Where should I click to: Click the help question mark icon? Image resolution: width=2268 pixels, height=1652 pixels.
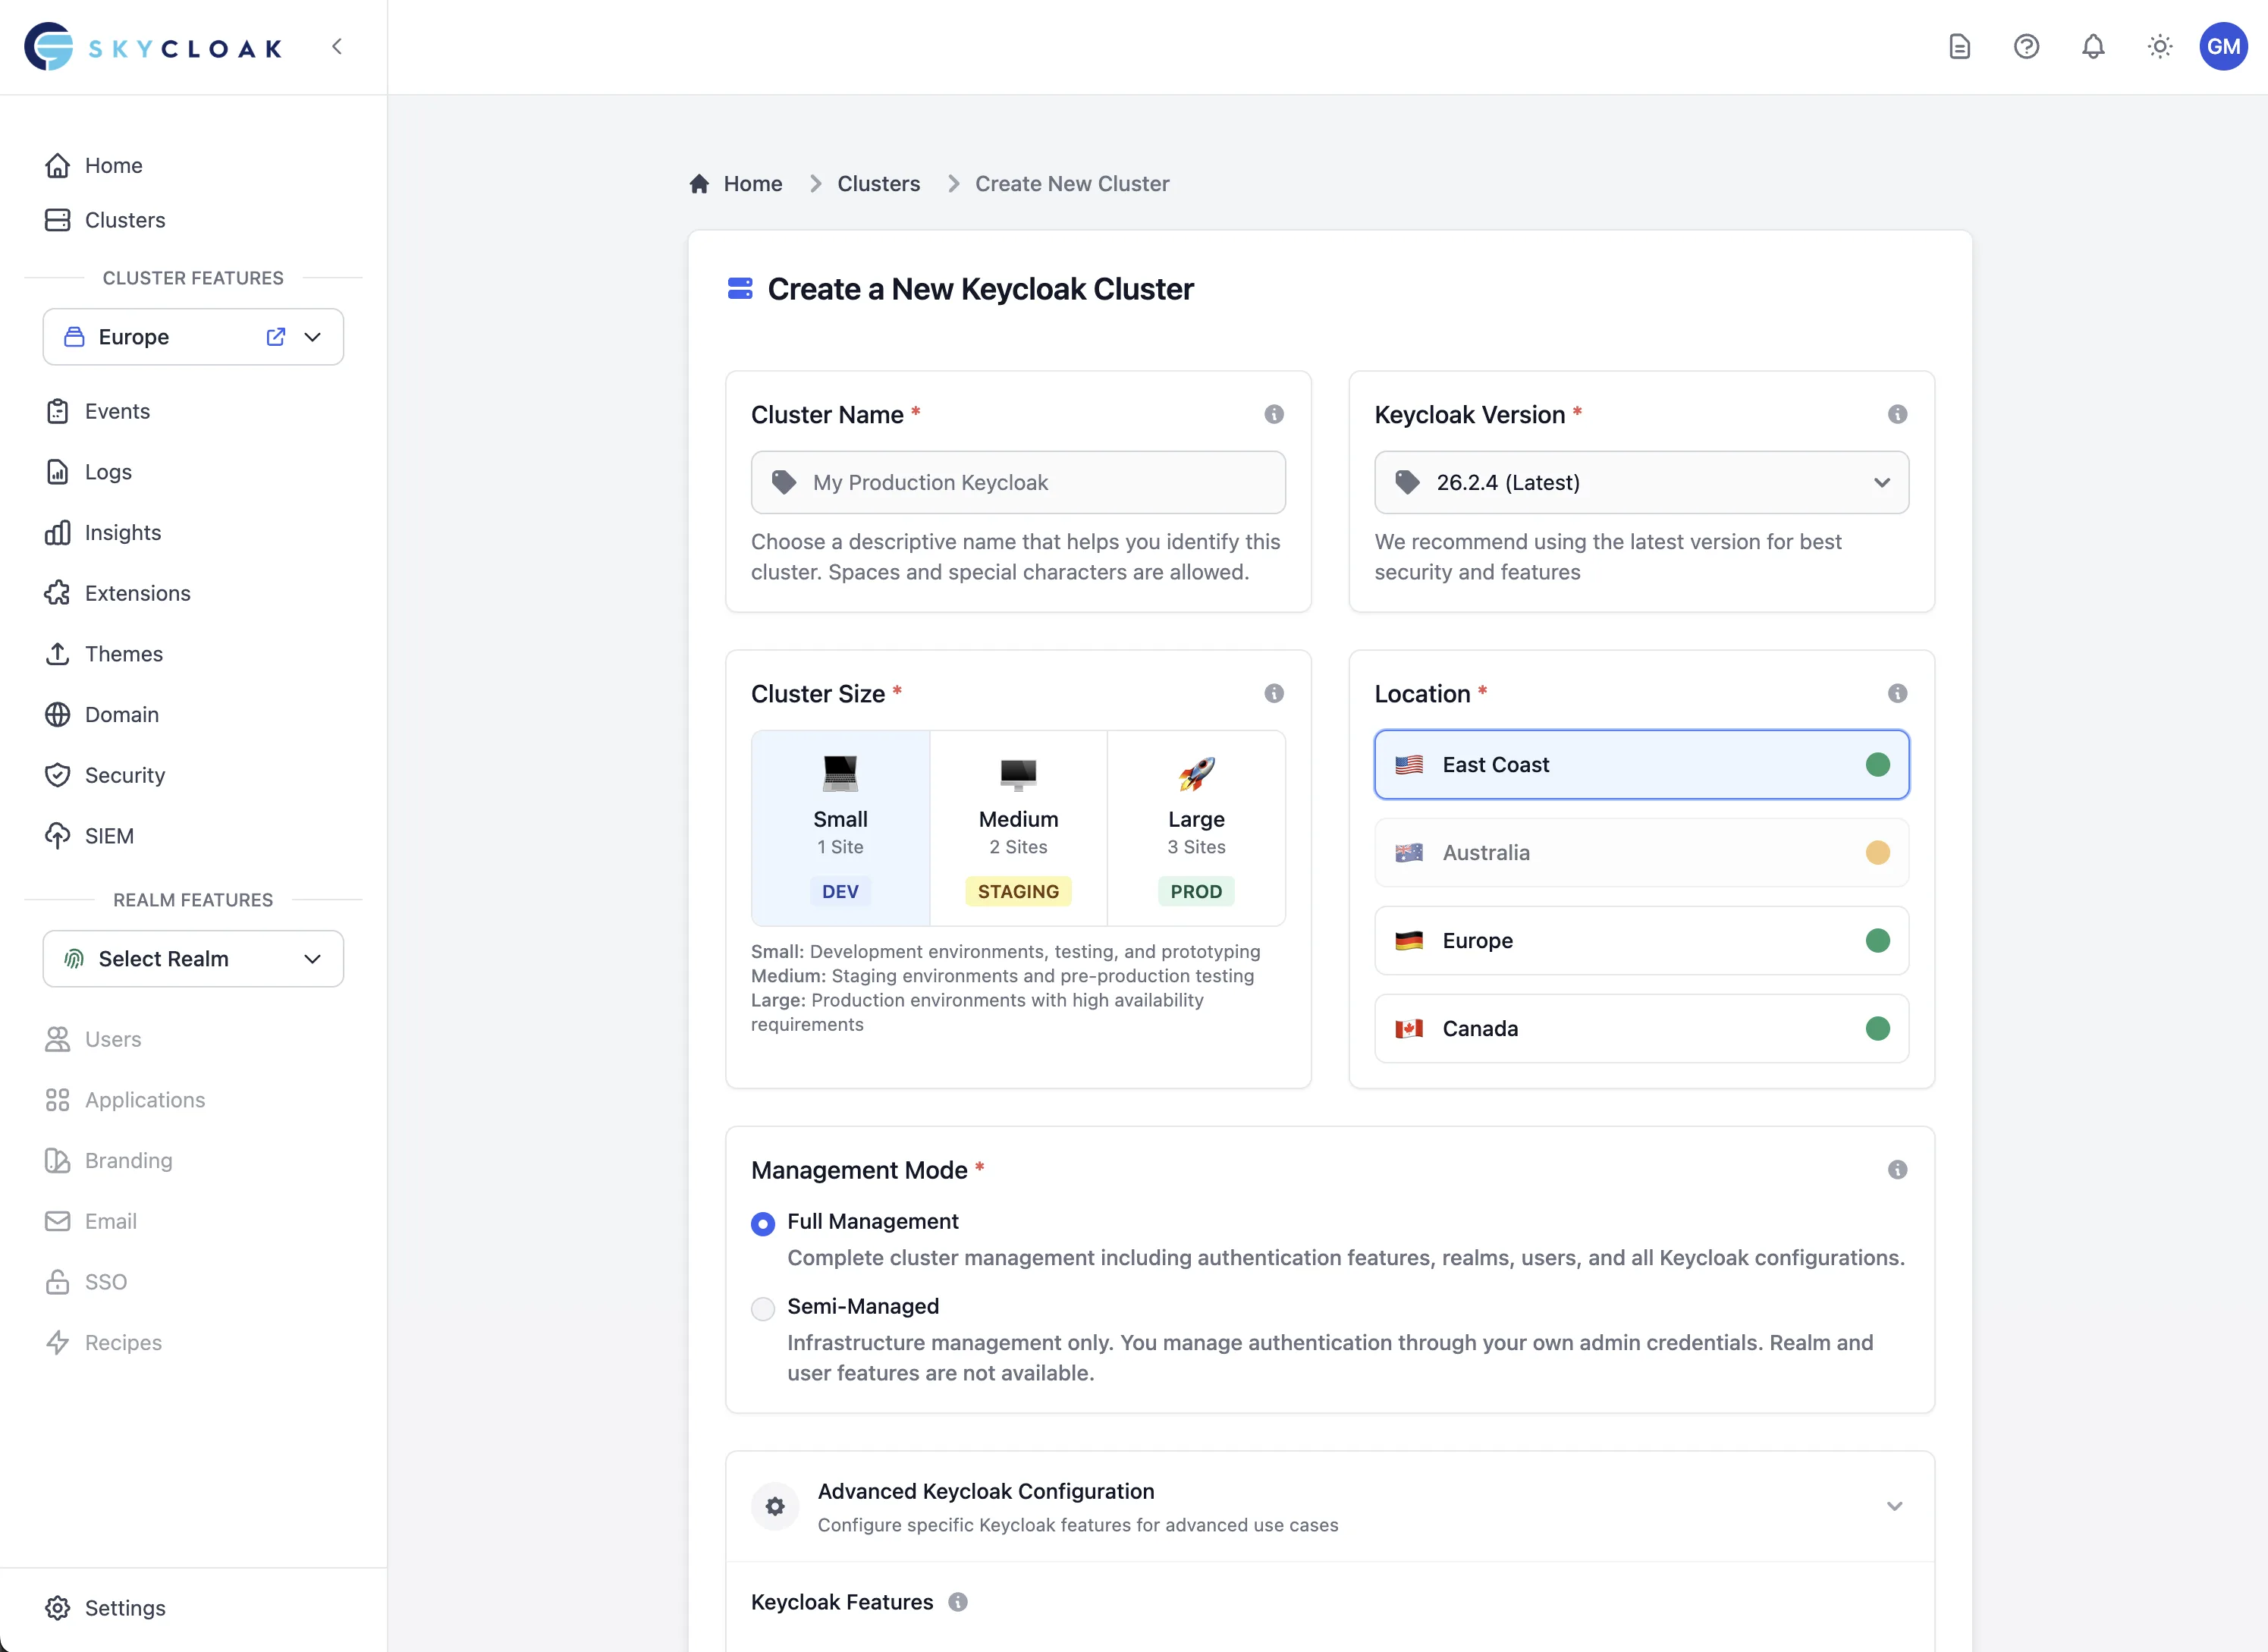pos(2026,46)
